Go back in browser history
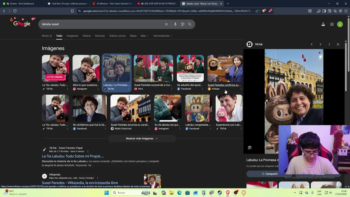 pos(4,11)
